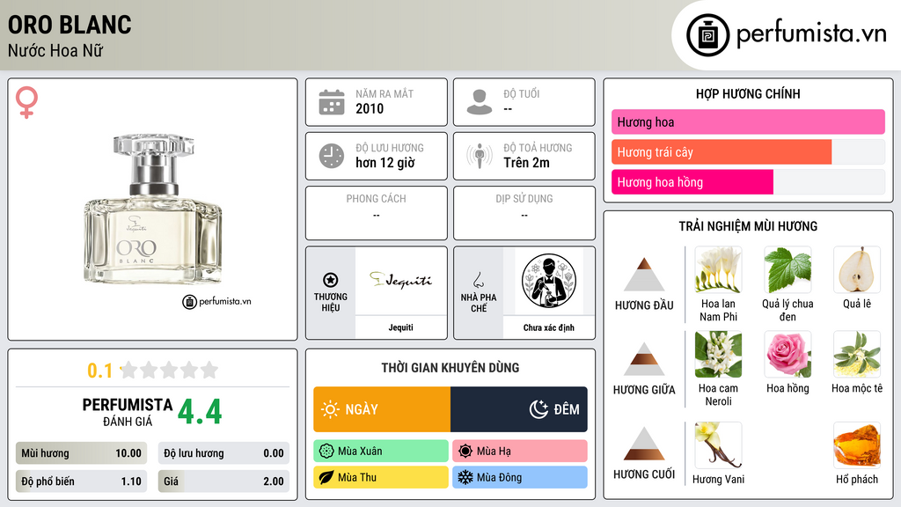Click the ORO BLANC title

(70, 25)
